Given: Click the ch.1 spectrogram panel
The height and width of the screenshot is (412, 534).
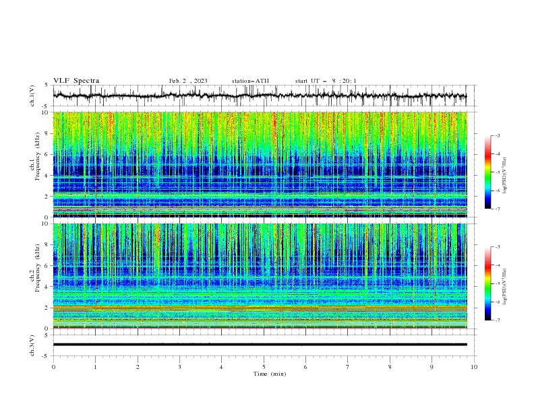Looking at the screenshot, I should (x=260, y=164).
